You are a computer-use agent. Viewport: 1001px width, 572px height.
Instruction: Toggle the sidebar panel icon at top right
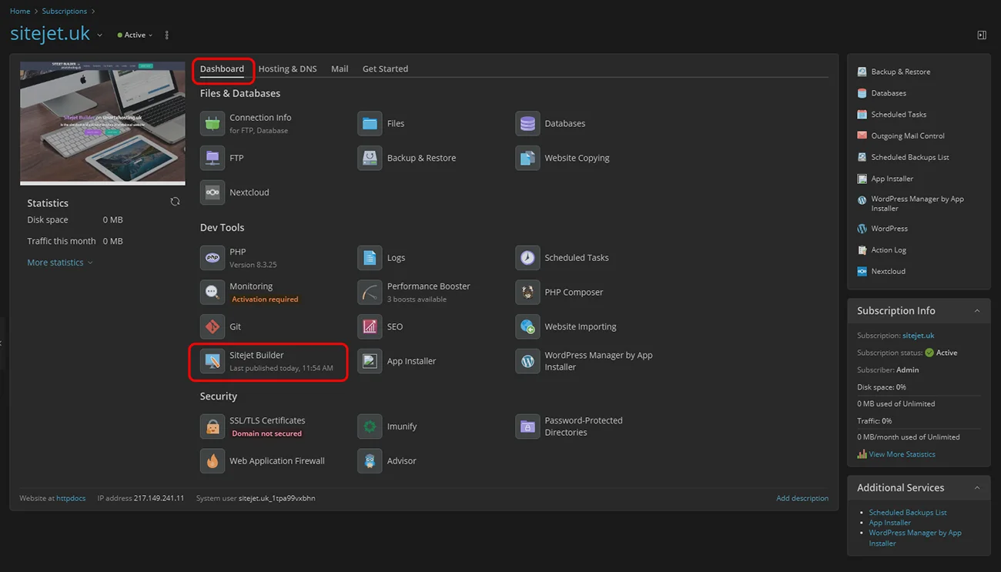pos(982,35)
